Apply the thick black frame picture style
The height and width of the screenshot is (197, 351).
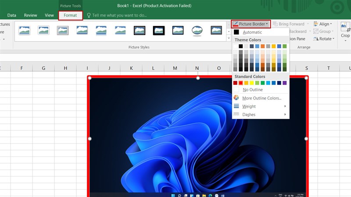click(159, 30)
